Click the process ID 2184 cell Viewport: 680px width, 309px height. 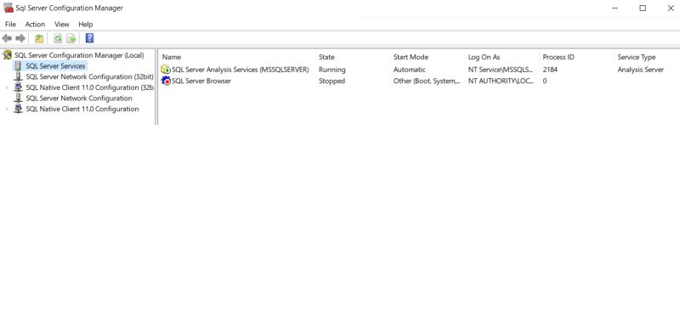coord(550,70)
